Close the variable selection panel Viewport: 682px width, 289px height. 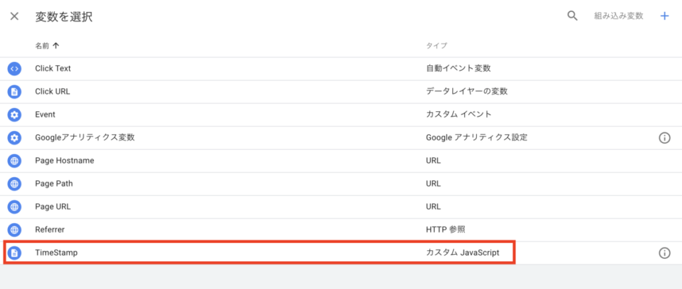click(15, 16)
